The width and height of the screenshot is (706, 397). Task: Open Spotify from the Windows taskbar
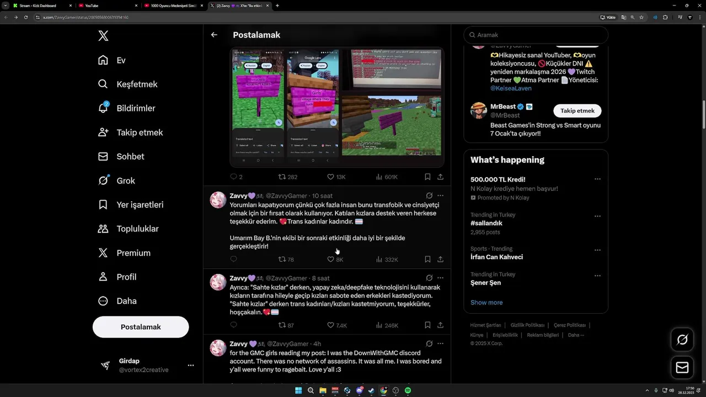pos(408,390)
